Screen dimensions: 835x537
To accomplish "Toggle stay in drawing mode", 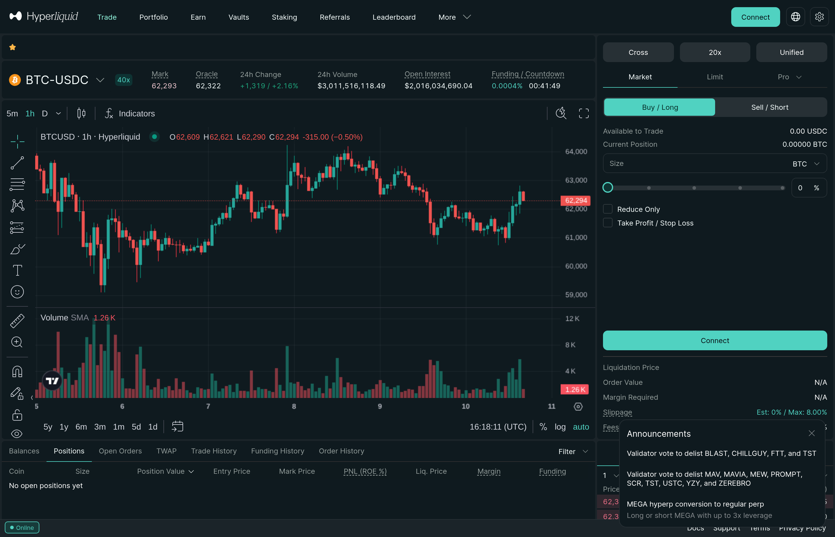I will (x=17, y=393).
